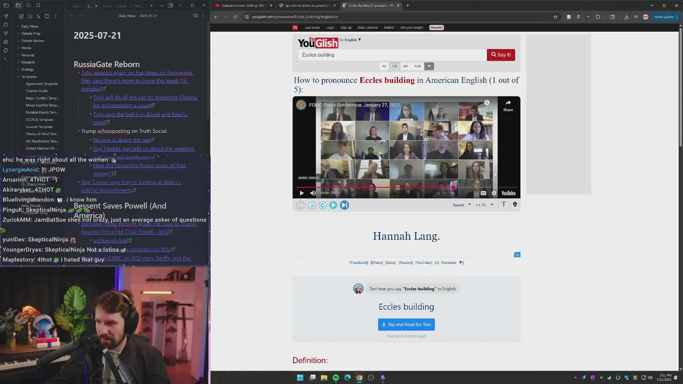The image size is (683, 384).
Task: Open Obsidian tab list chevron
Action: pyautogui.click(x=161, y=5)
